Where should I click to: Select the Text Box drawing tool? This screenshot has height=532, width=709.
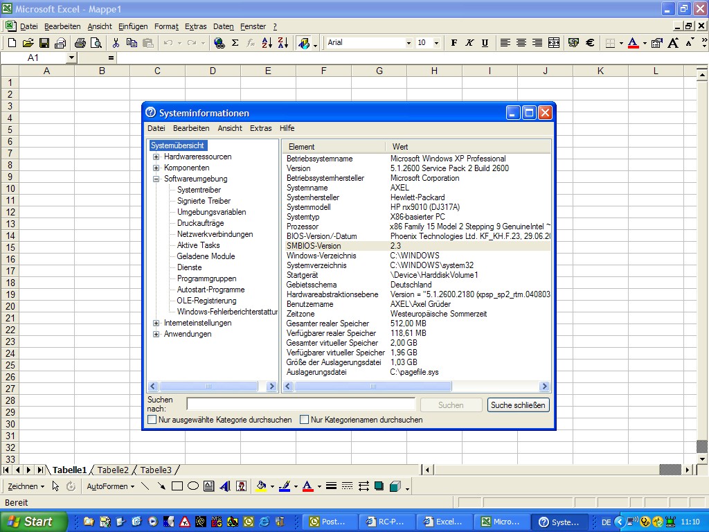(x=208, y=486)
